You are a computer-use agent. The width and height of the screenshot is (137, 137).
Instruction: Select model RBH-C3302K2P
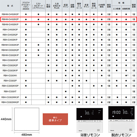point(10,65)
